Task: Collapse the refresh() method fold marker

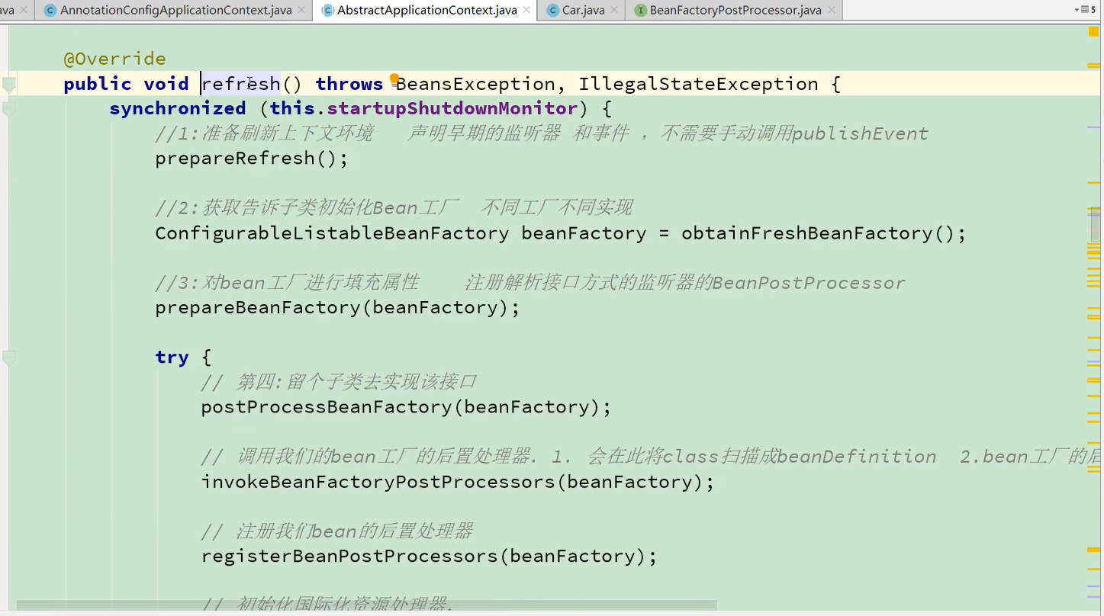Action: pyautogui.click(x=9, y=84)
